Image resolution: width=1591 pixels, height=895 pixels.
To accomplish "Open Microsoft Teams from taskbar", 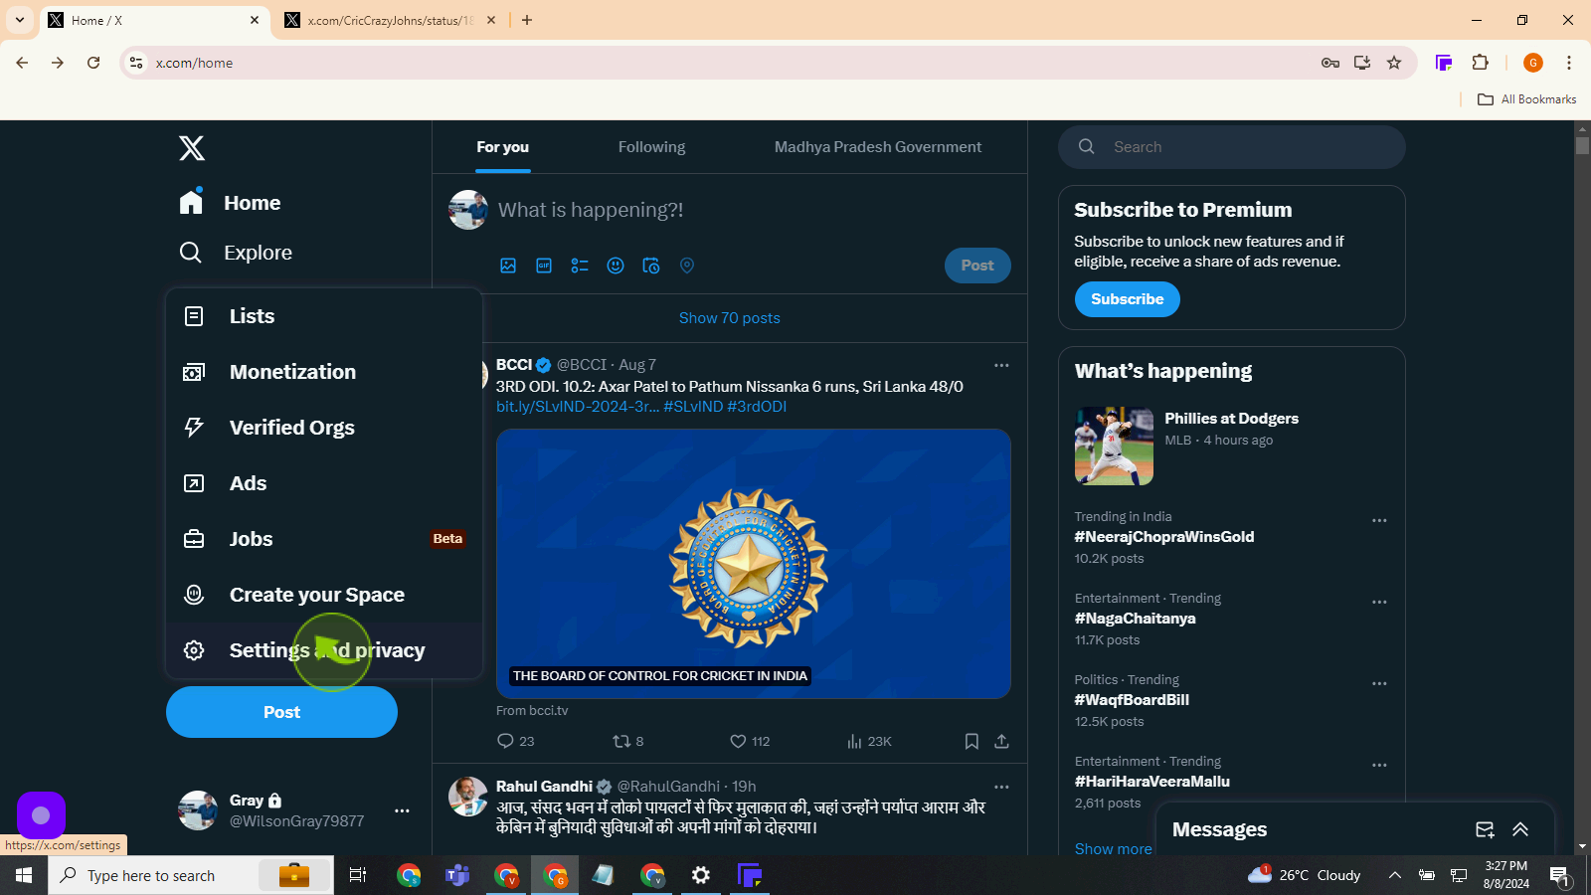I will click(457, 875).
